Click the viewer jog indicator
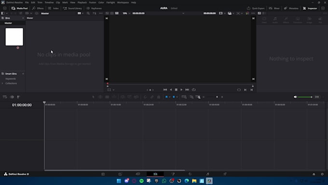The image size is (328, 185). 150,90
